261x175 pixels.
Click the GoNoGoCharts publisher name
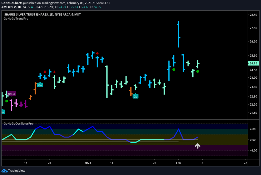[x=12, y=3]
